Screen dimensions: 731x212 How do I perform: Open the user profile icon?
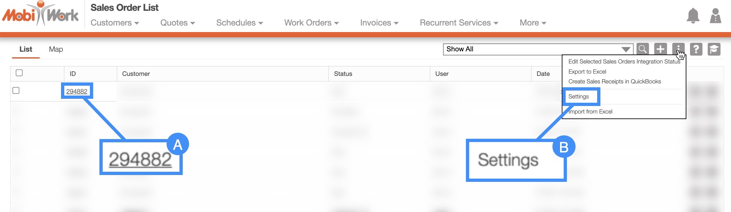click(x=715, y=16)
